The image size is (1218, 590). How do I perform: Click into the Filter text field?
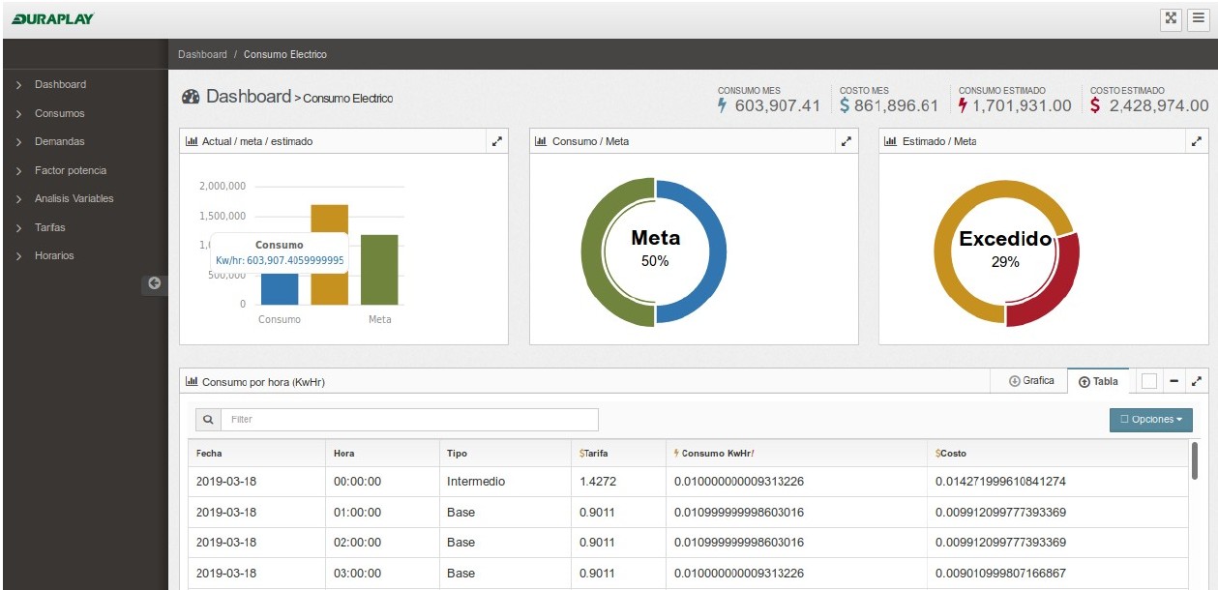tap(409, 420)
